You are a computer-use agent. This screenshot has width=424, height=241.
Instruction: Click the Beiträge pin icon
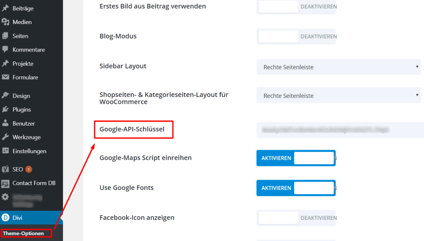(x=5, y=8)
